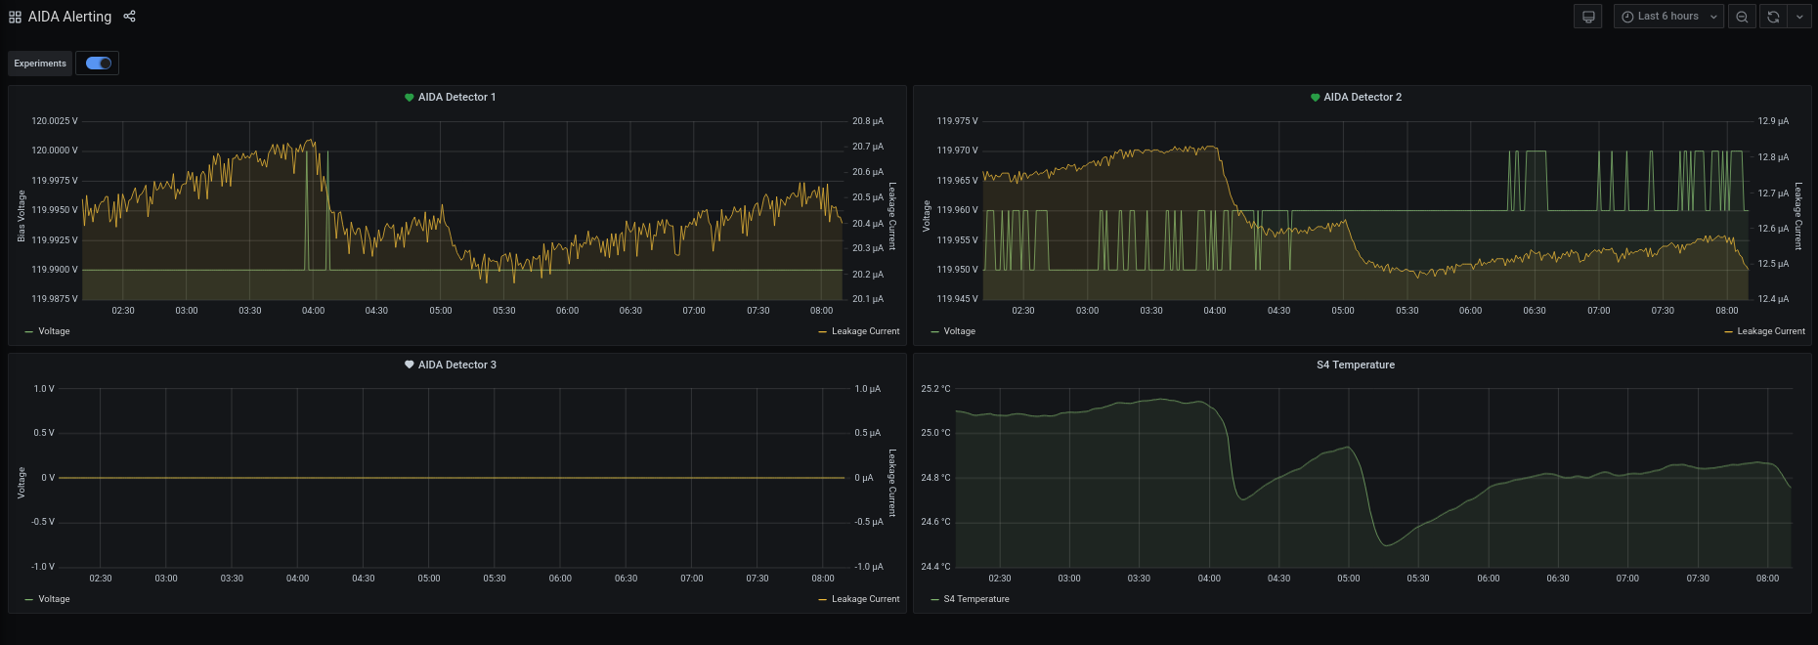Turn off the Experiments switch
Image resolution: width=1818 pixels, height=645 pixels.
coord(99,64)
